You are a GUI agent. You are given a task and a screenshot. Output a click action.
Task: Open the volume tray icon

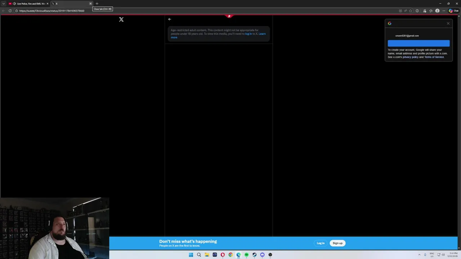click(x=443, y=255)
